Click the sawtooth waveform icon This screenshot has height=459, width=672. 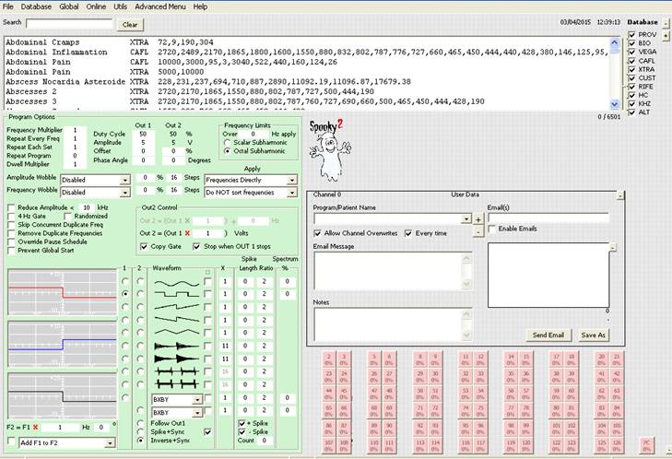click(177, 307)
